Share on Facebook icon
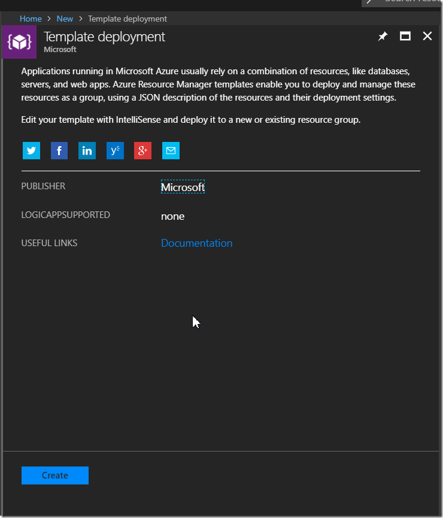The width and height of the screenshot is (443, 518). pos(59,151)
